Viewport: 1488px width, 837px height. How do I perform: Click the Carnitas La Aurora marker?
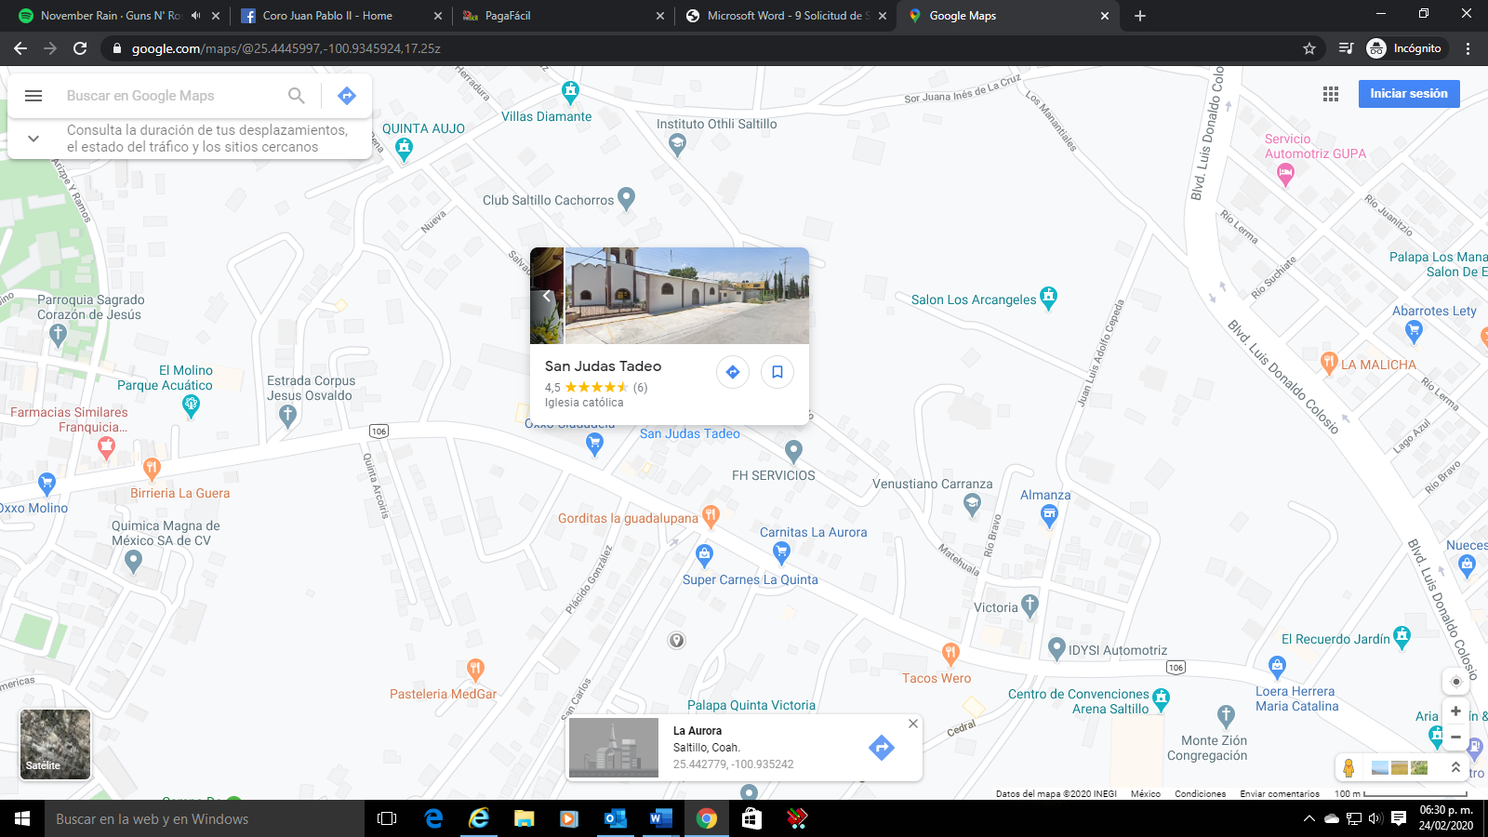[x=781, y=553]
